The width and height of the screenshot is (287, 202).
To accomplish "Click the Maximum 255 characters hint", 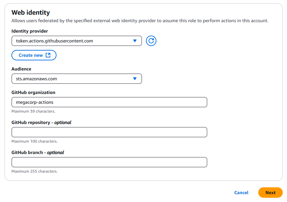I will click(x=34, y=171).
